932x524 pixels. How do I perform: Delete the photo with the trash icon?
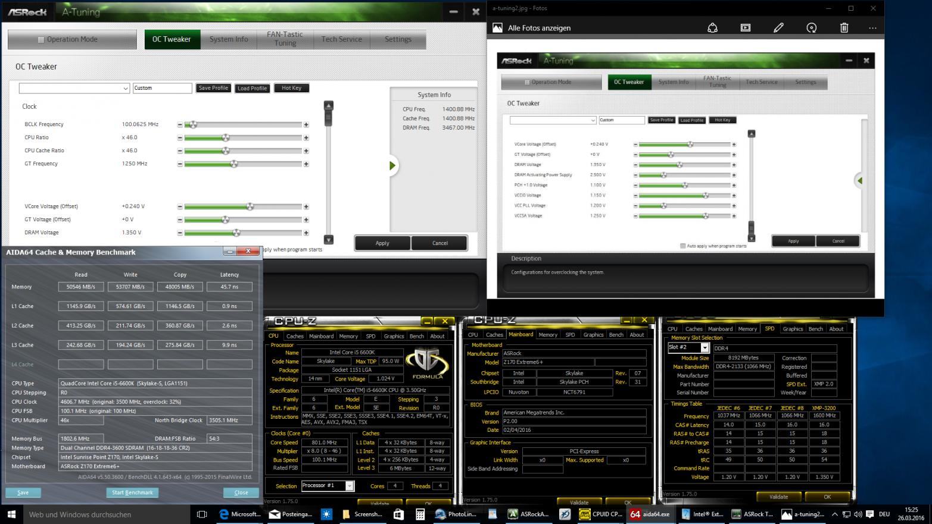coord(844,27)
